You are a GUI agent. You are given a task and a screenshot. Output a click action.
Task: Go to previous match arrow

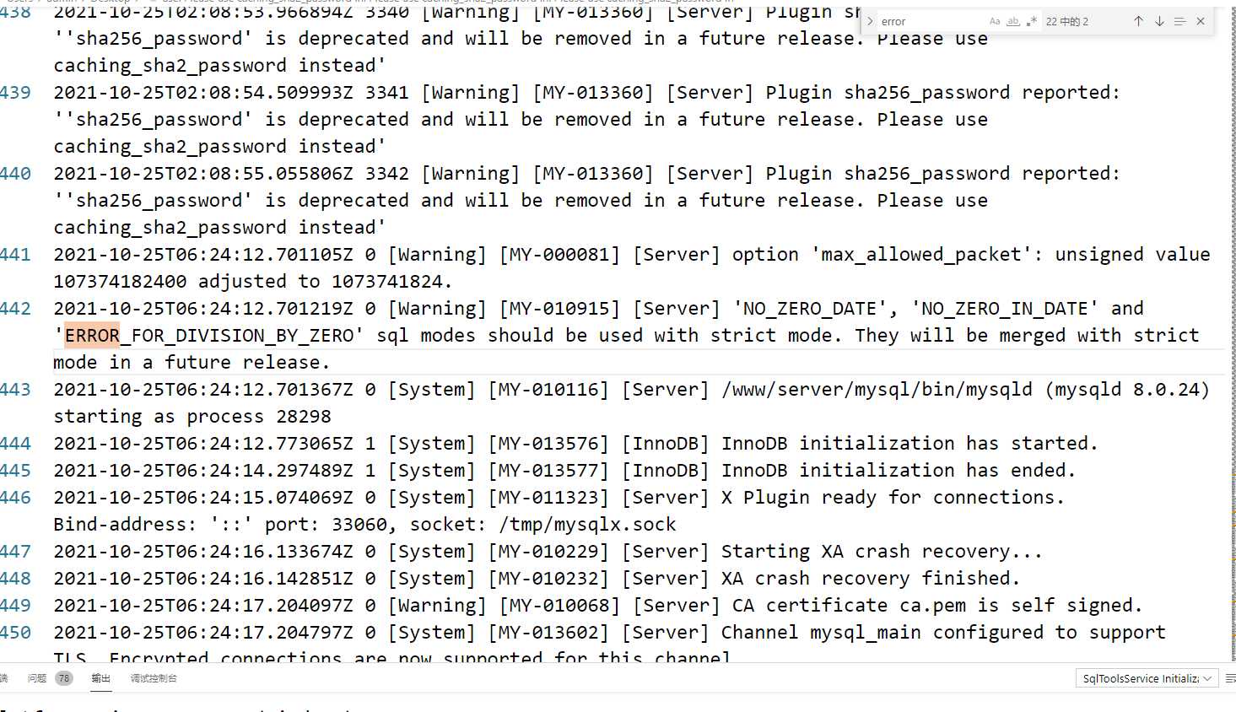(x=1138, y=21)
